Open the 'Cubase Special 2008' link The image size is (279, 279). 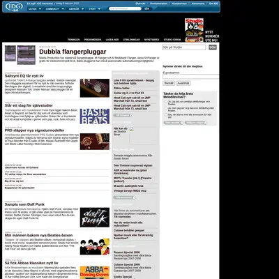[x=127, y=264]
